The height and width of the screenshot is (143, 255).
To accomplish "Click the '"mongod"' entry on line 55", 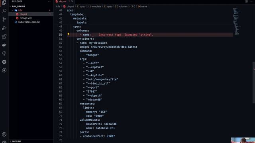I will [x=92, y=55].
